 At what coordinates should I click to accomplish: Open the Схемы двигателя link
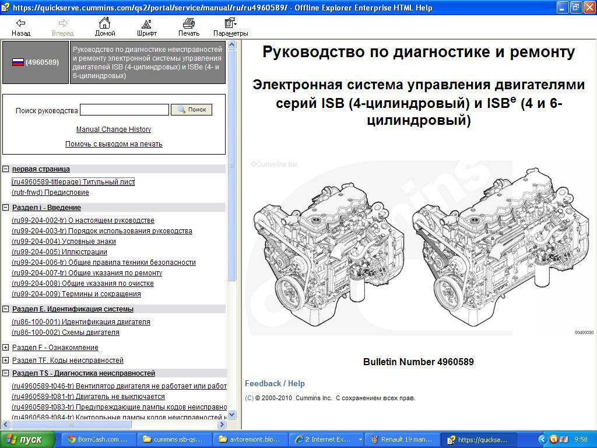(65, 332)
